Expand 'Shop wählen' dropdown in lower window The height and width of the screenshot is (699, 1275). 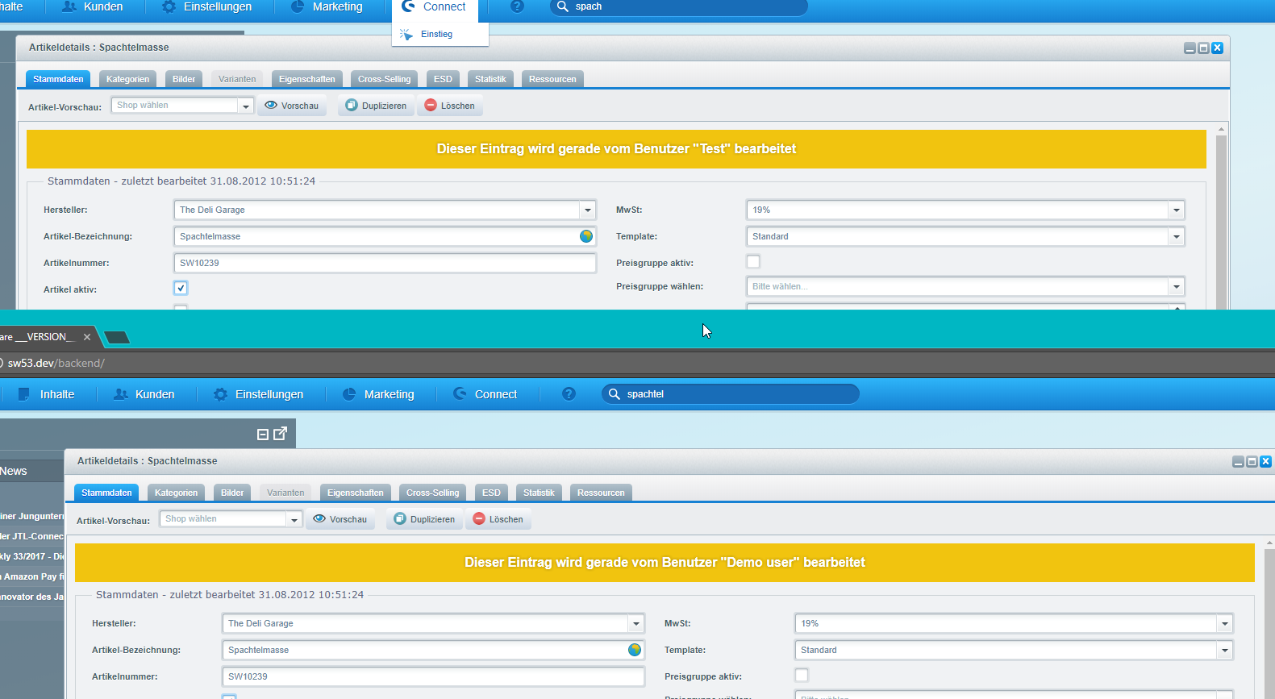(x=294, y=519)
